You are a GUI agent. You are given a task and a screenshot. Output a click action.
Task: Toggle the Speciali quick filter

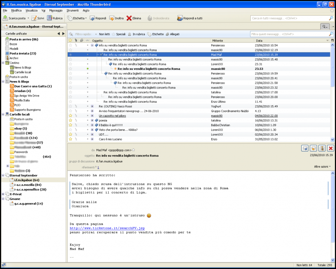[x=119, y=34]
